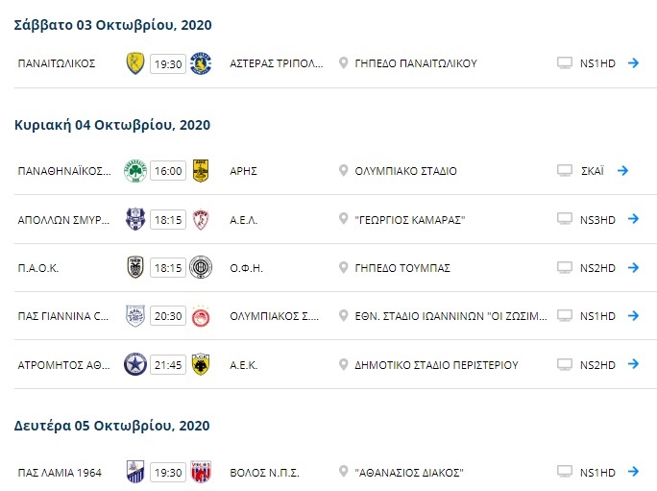Click the Panetolikos team crest
The height and width of the screenshot is (491, 657).
pyautogui.click(x=135, y=63)
